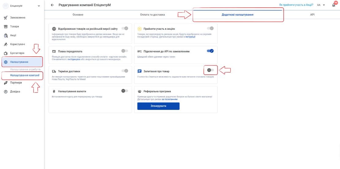Click the Довідка question mark icon
The image size is (340, 169).
6,92
